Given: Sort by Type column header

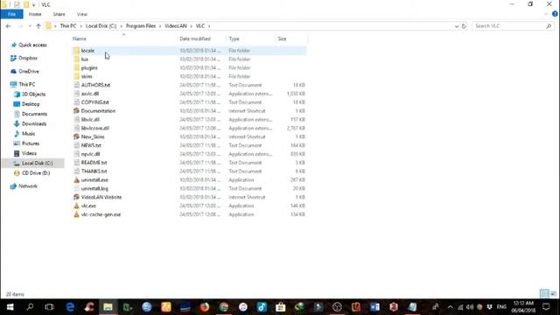Looking at the screenshot, I should pyautogui.click(x=234, y=38).
